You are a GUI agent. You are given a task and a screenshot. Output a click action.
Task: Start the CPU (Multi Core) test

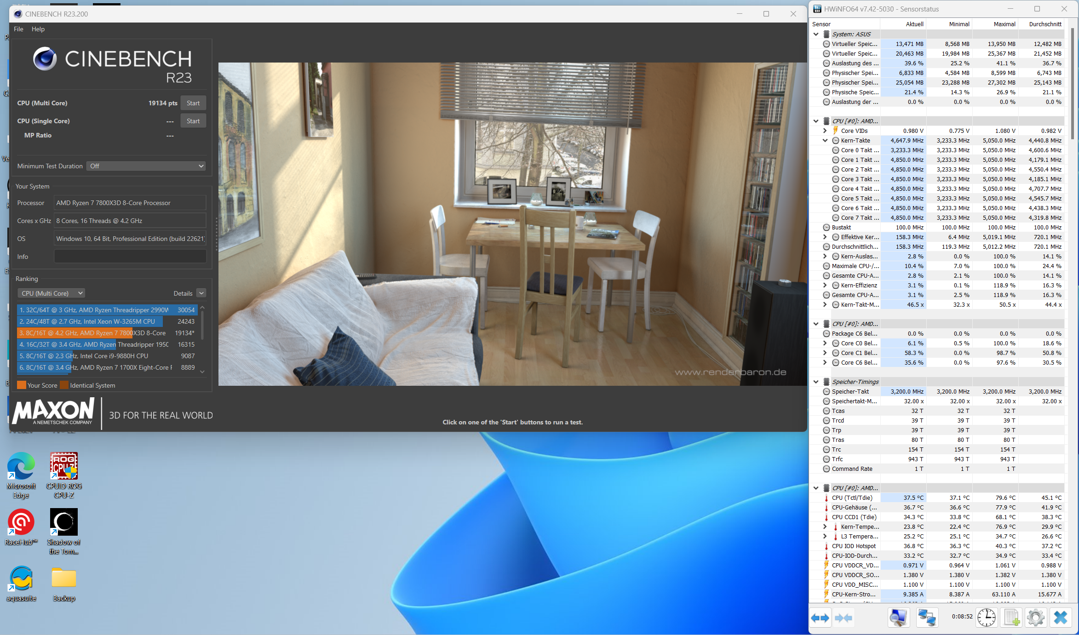point(193,103)
